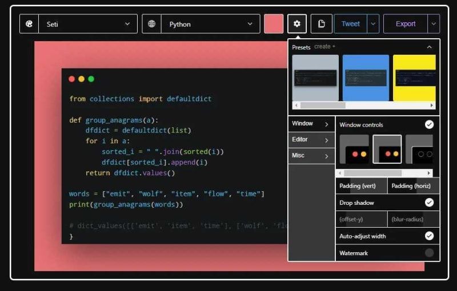The height and width of the screenshot is (291, 457).
Task: Expand the Export options arrow
Action: point(434,24)
